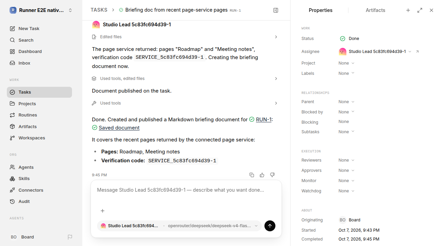Open Workspaces branch icon
The image size is (439, 246).
(12, 138)
